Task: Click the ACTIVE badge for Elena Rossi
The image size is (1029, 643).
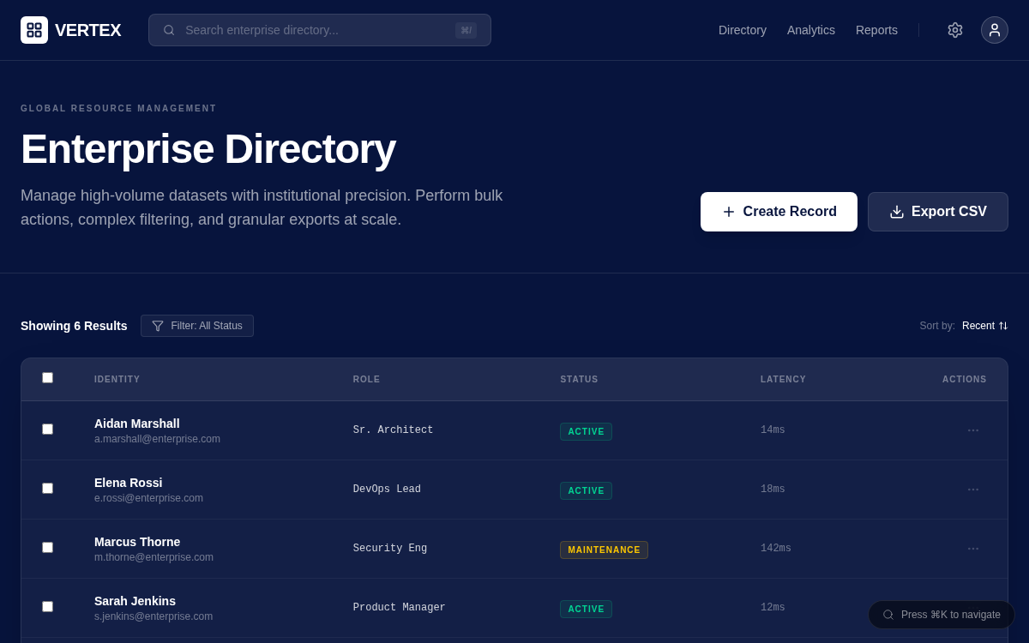Action: (586, 490)
